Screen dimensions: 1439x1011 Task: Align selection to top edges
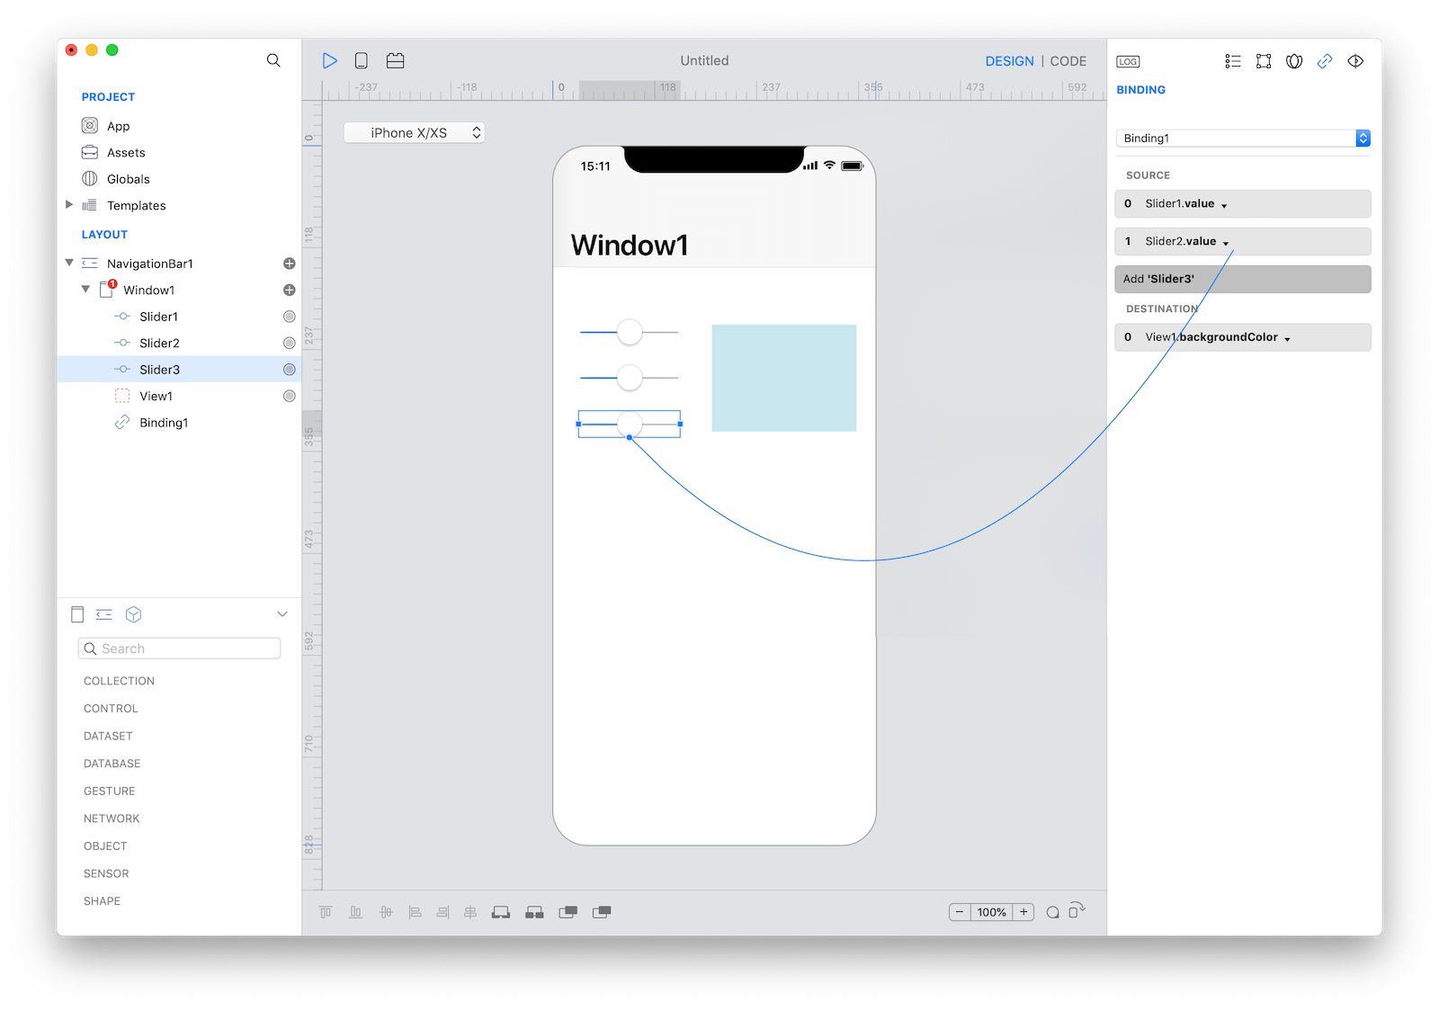326,912
